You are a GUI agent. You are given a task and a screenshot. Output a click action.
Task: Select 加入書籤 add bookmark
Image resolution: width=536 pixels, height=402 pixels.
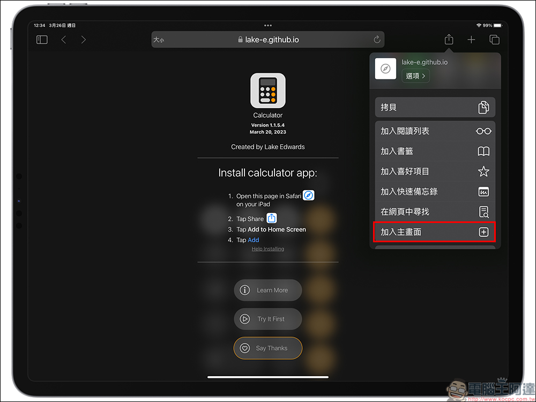click(435, 151)
